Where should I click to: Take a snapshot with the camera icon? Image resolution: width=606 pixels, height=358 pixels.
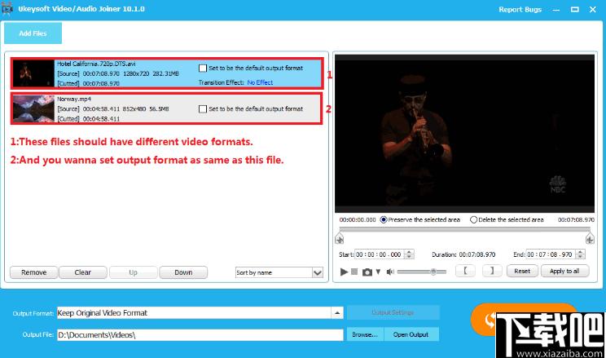click(x=367, y=272)
